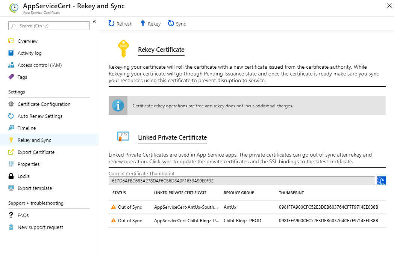Screen dimensions: 394x259
Task: Go to Access control (IAM)
Action: point(39,65)
